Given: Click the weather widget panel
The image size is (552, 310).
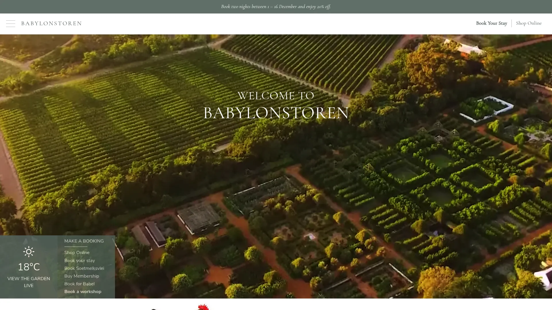Looking at the screenshot, I should tap(29, 267).
